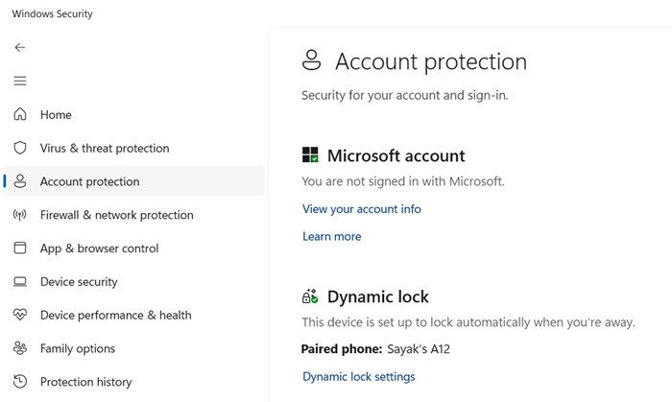Click the Account protection person icon in sidebar
The height and width of the screenshot is (402, 672).
point(20,181)
